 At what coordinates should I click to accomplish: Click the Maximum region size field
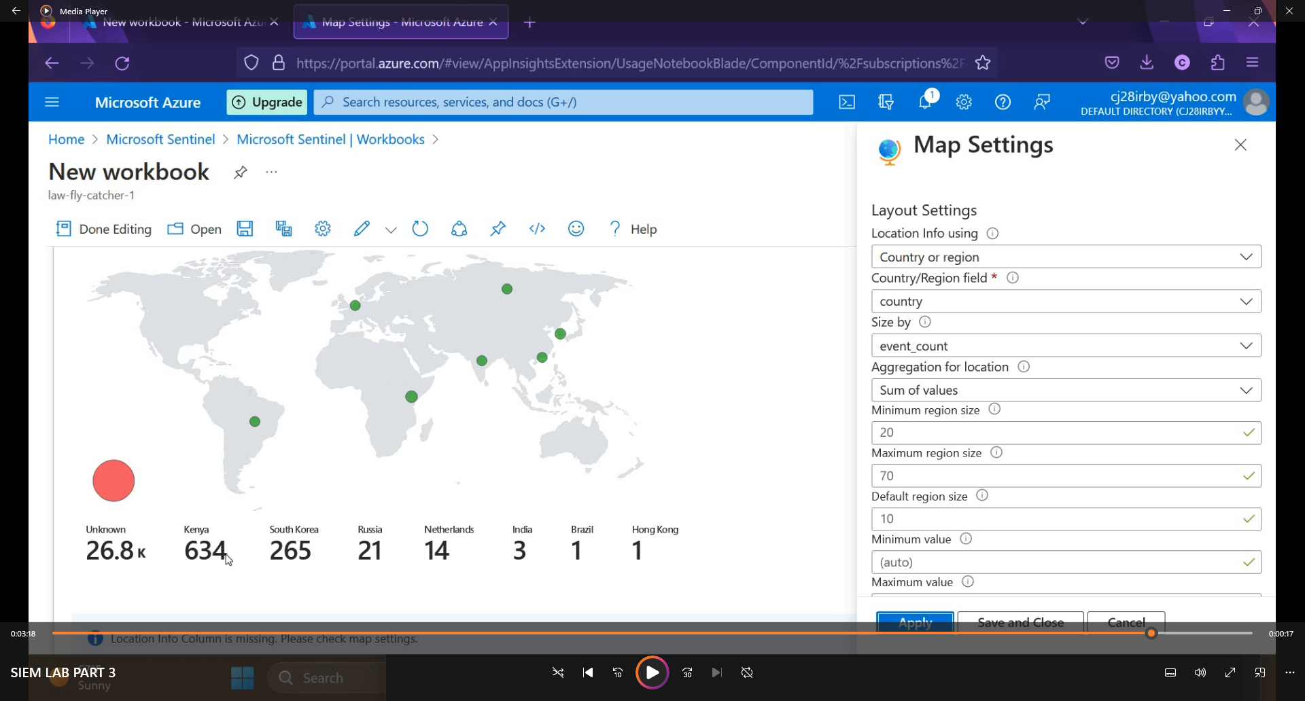pyautogui.click(x=1066, y=476)
